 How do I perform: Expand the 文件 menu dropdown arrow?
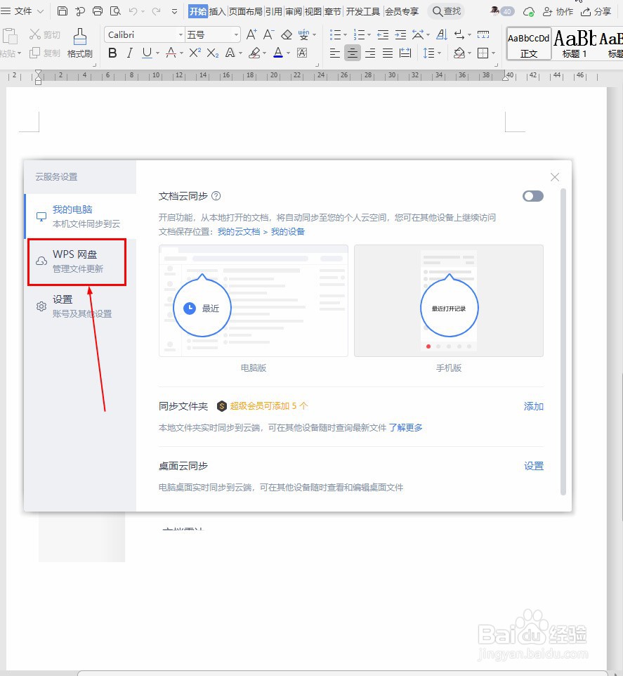[x=41, y=11]
